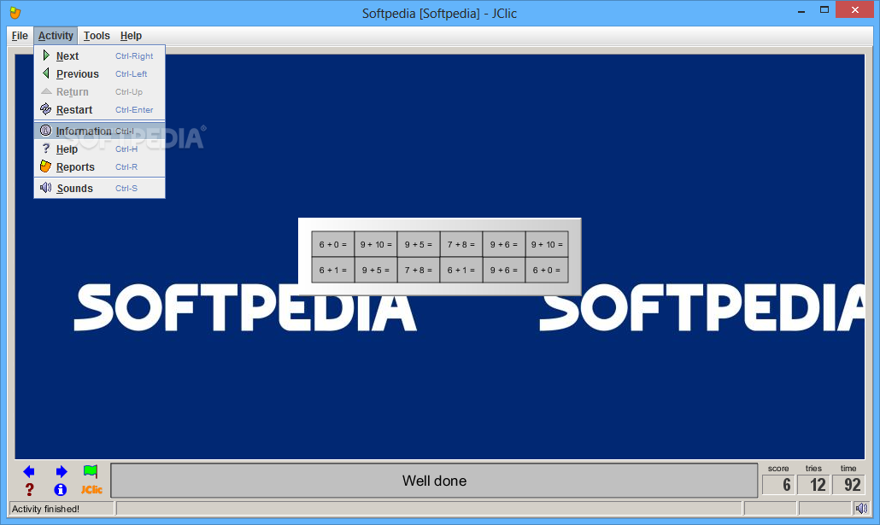Click the top row '9 + 6 =' cell
This screenshot has width=880, height=525.
(504, 244)
